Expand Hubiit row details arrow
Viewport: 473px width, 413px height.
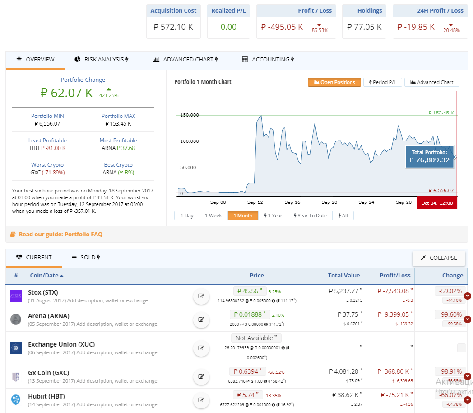pyautogui.click(x=468, y=400)
